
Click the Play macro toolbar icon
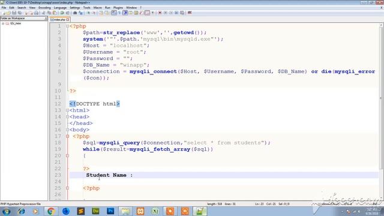point(171,13)
